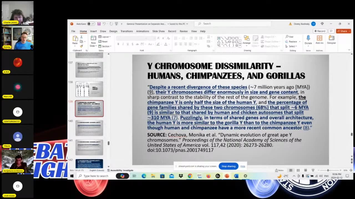This screenshot has width=355, height=199.
Task: Open Microsoft Edge from the taskbar
Action: [x=144, y=176]
